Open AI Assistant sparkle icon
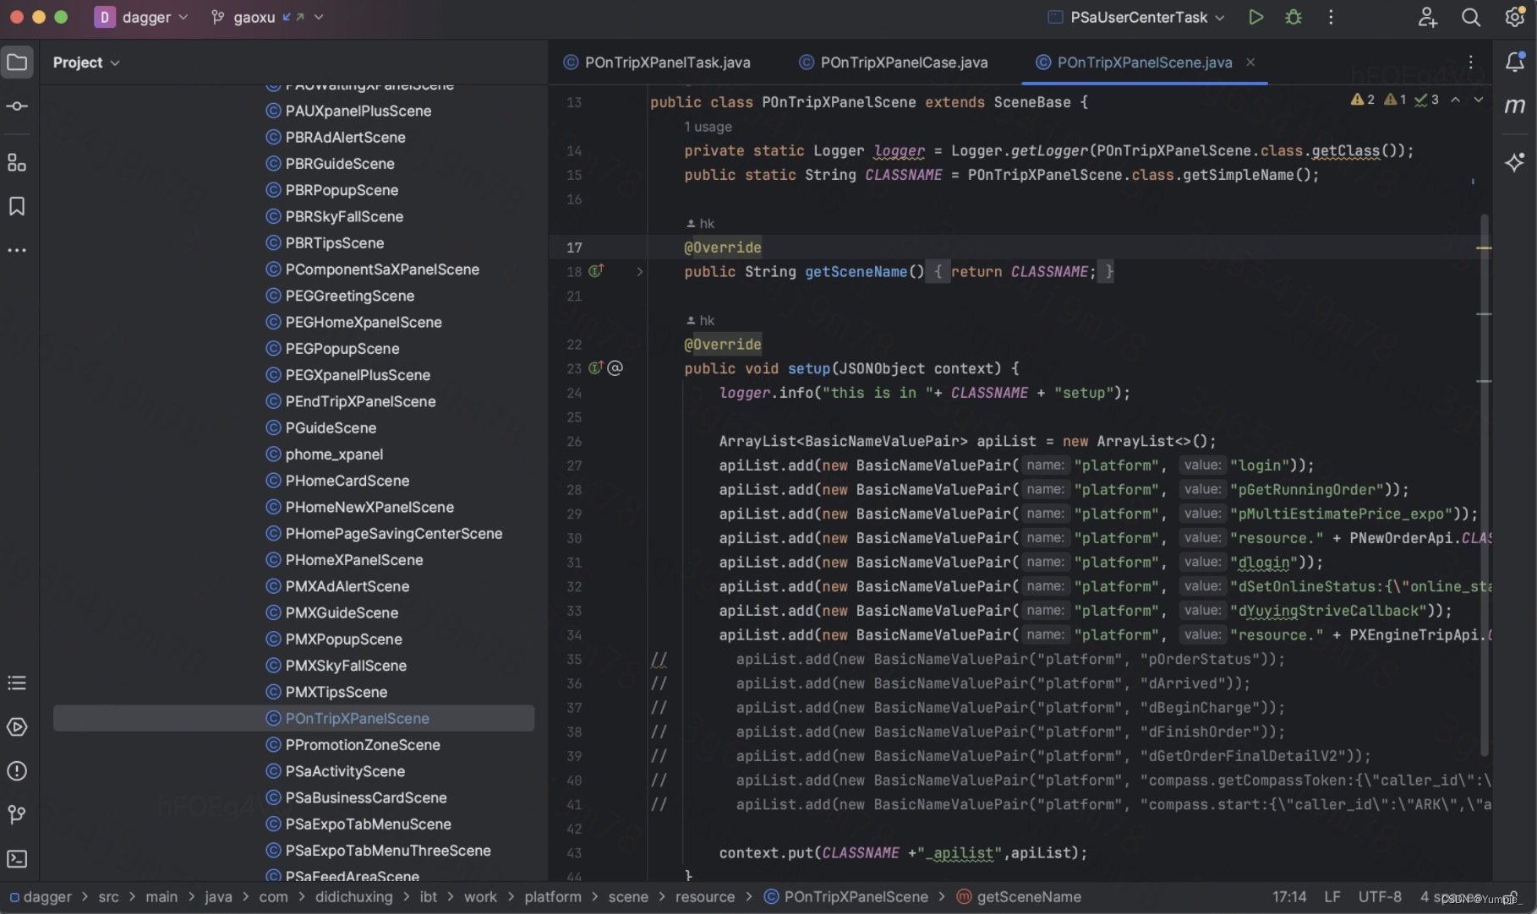Viewport: 1537px width, 914px height. coord(1515,162)
